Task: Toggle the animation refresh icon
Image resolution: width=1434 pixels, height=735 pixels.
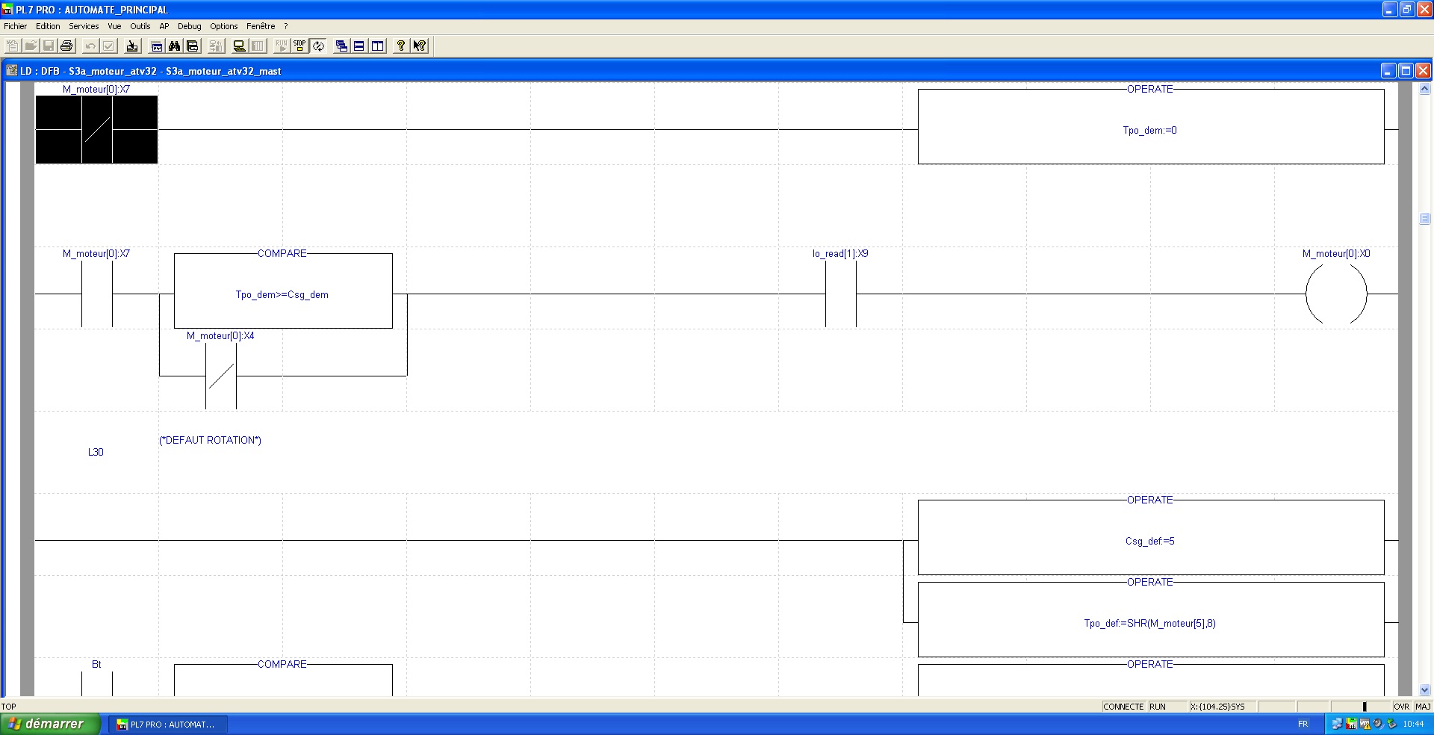Action: [318, 46]
